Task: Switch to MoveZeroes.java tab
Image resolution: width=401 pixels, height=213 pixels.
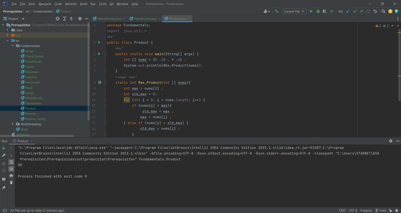Action: point(109,19)
